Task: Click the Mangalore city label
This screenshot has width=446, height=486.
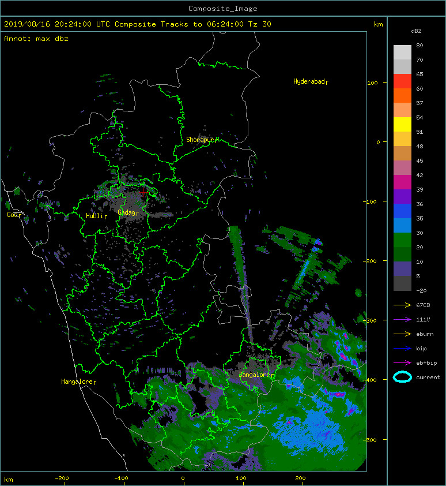Action: click(x=78, y=382)
